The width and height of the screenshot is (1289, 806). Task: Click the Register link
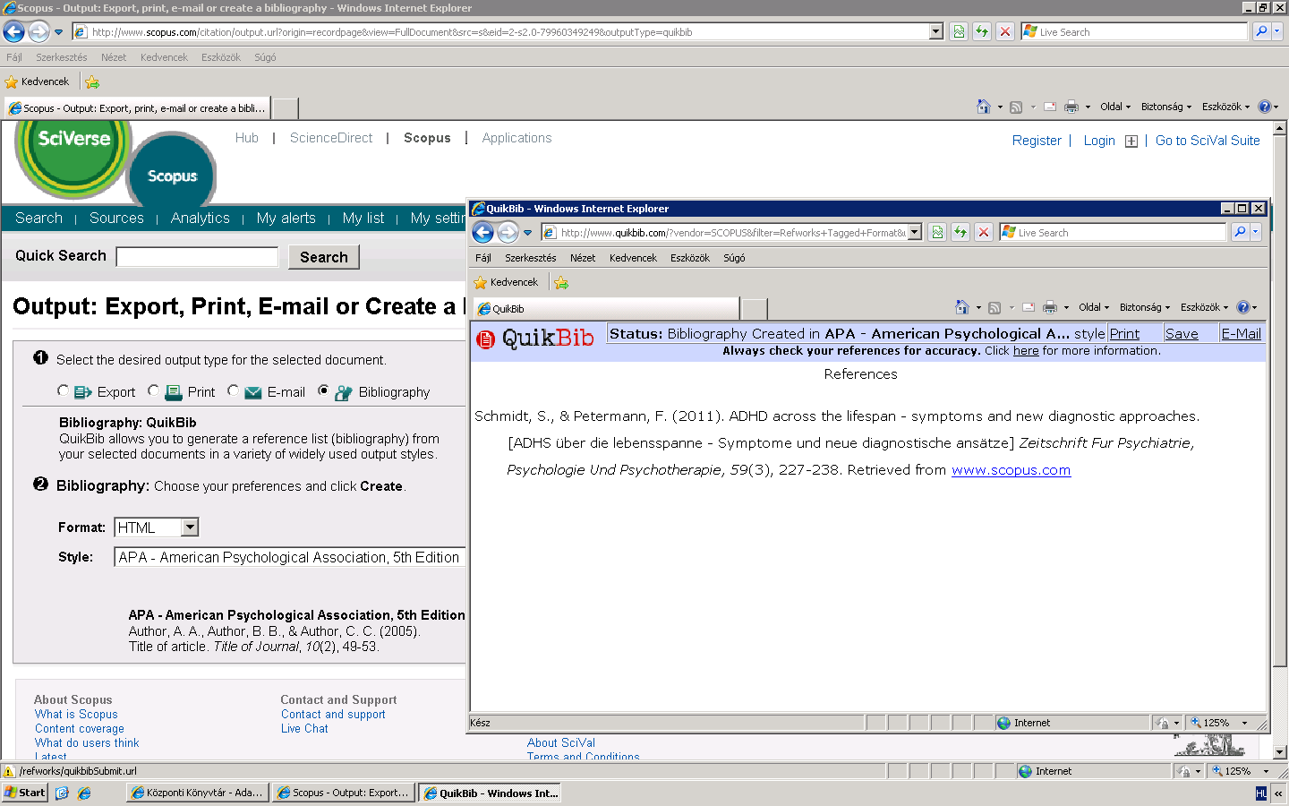point(1037,141)
